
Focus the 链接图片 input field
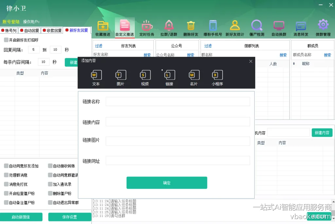tap(178, 141)
